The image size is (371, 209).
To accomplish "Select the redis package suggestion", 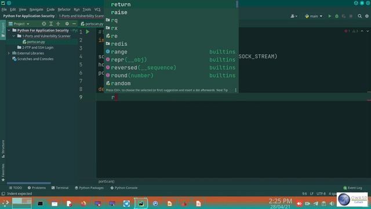I will (x=170, y=44).
